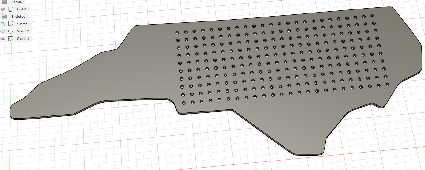Click the Sketch2 sketch icon
This screenshot has height=170, width=425.
(x=10, y=31)
